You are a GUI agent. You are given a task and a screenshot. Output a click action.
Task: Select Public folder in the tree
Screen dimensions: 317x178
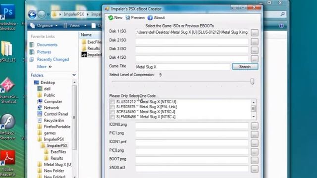tap(50, 95)
